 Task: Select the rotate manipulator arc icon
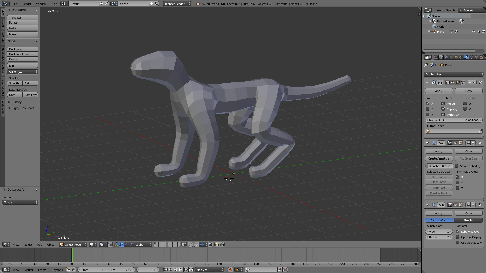tap(126, 244)
